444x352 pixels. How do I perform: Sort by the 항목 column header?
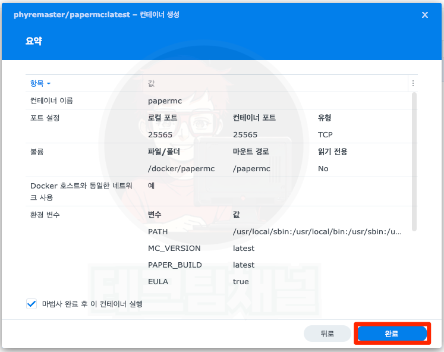(x=40, y=83)
